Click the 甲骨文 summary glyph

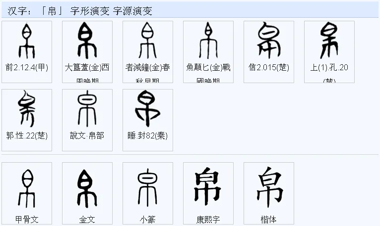(27, 188)
